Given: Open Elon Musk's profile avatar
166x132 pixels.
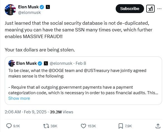Looking at the screenshot, I should [10, 10].
